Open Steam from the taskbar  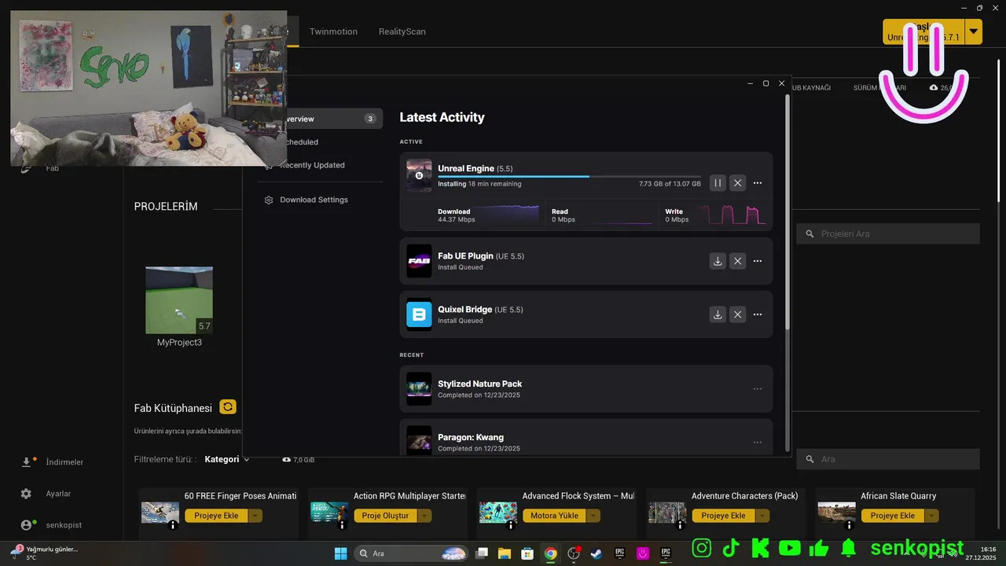(597, 553)
